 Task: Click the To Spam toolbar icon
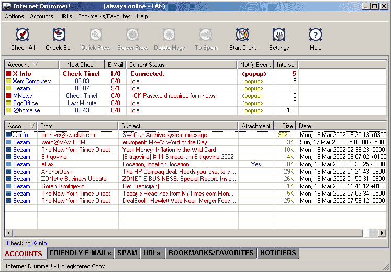coord(206,35)
